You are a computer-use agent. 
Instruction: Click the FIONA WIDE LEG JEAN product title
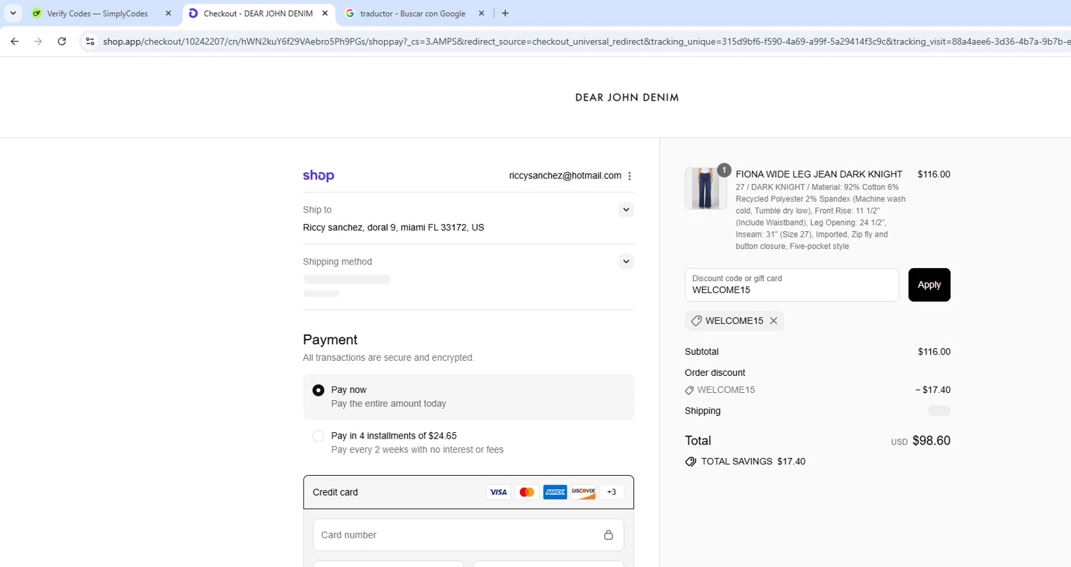819,174
